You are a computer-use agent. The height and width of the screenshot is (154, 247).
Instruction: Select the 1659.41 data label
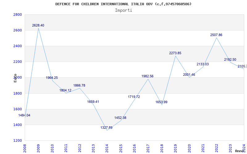coord(93,102)
